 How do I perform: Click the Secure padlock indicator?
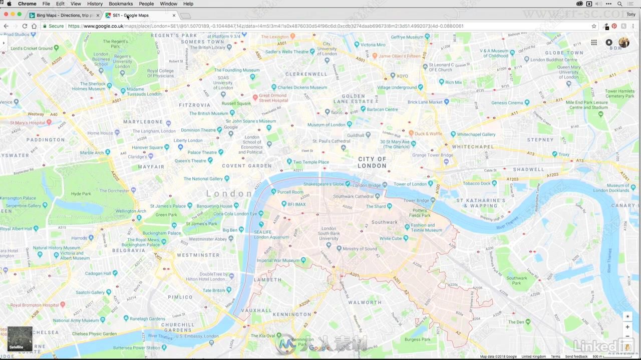coord(54,26)
